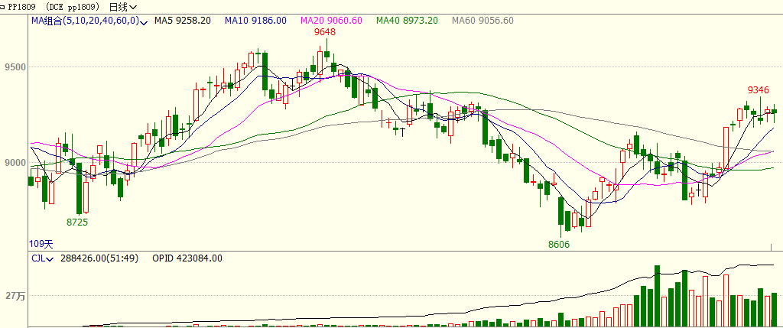Click the 109天 day count label
783x328 pixels.
tap(41, 243)
